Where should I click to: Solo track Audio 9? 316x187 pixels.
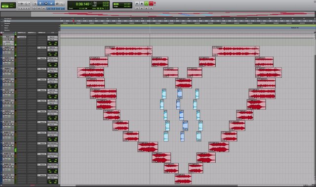(10, 114)
